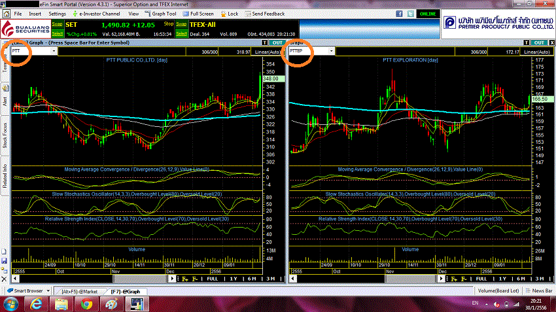Screen dimensions: 556x312
Task: Click Volume(Board Lot) in status bar
Action: 498,290
